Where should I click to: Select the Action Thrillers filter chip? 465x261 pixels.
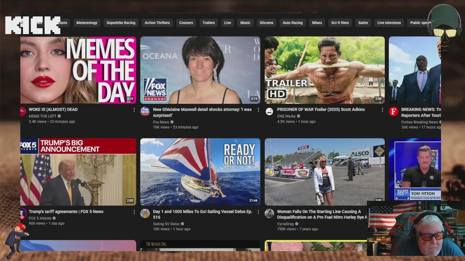coord(157,23)
